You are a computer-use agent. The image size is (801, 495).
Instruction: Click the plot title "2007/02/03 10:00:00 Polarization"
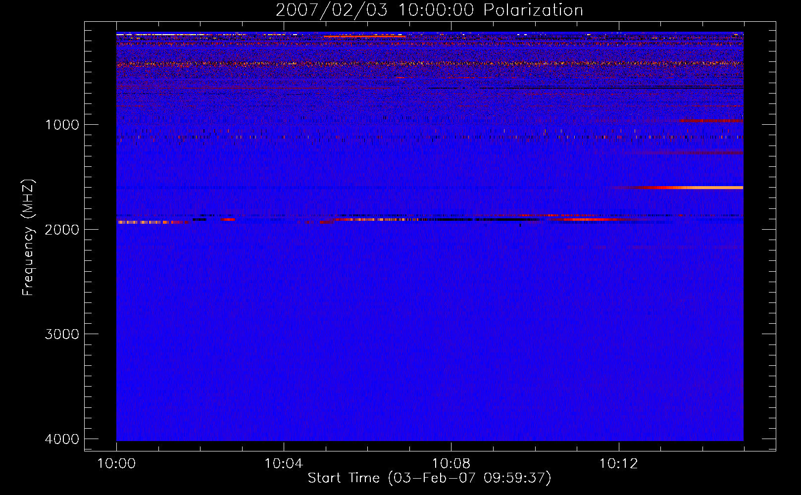click(429, 10)
